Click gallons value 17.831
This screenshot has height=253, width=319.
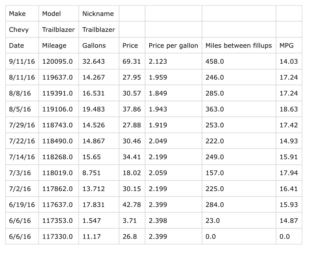[99, 205]
